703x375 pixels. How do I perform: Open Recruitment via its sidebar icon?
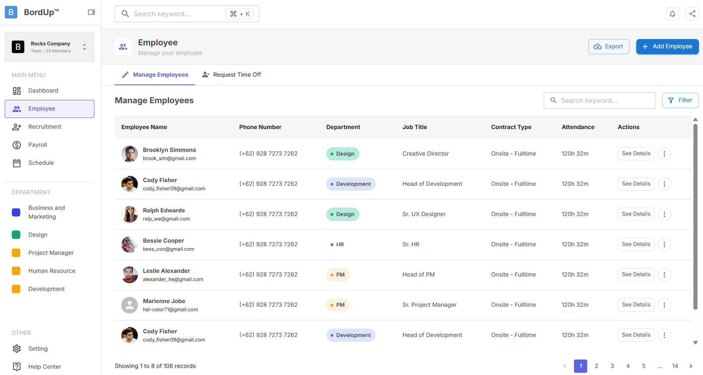click(17, 126)
